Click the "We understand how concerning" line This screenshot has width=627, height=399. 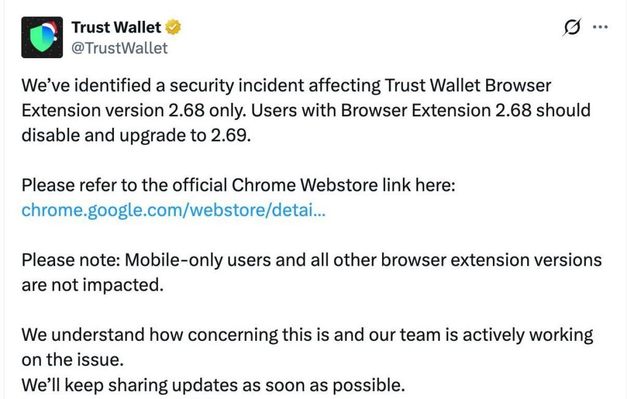pos(307,335)
